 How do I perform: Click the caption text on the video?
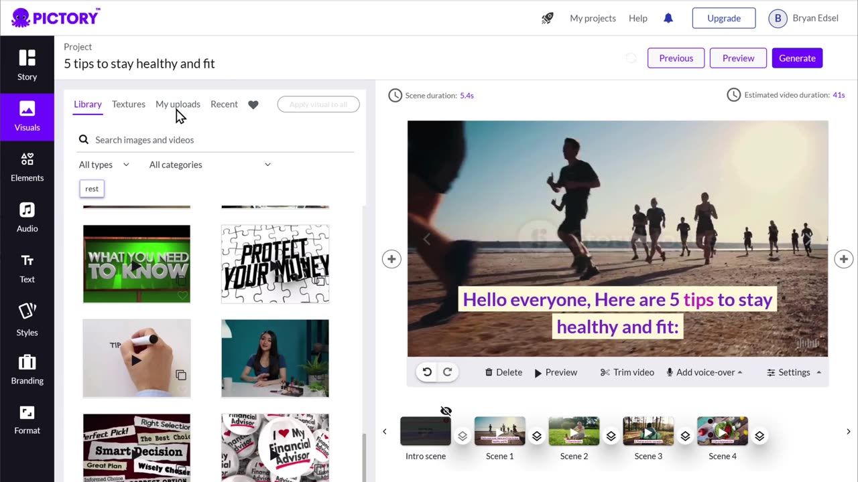tap(617, 313)
